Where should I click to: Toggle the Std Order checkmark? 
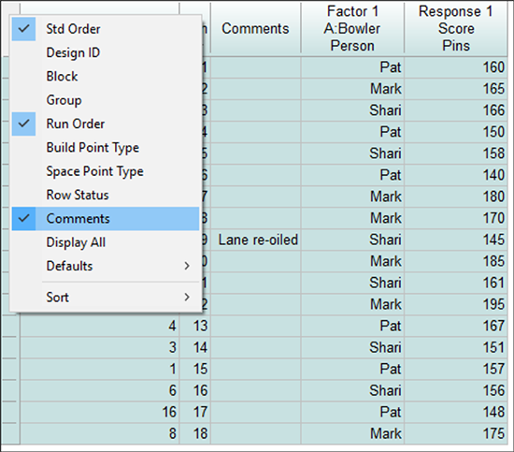click(x=23, y=29)
